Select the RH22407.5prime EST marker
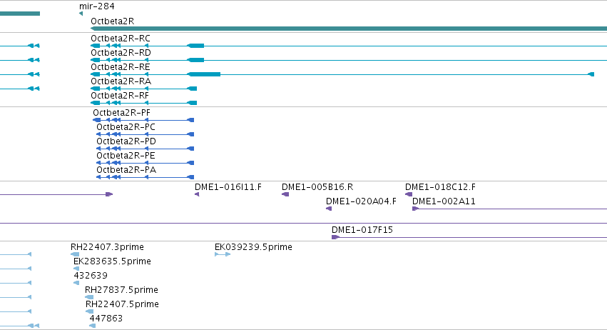Viewport: 607px width, 330px height. click(x=89, y=311)
